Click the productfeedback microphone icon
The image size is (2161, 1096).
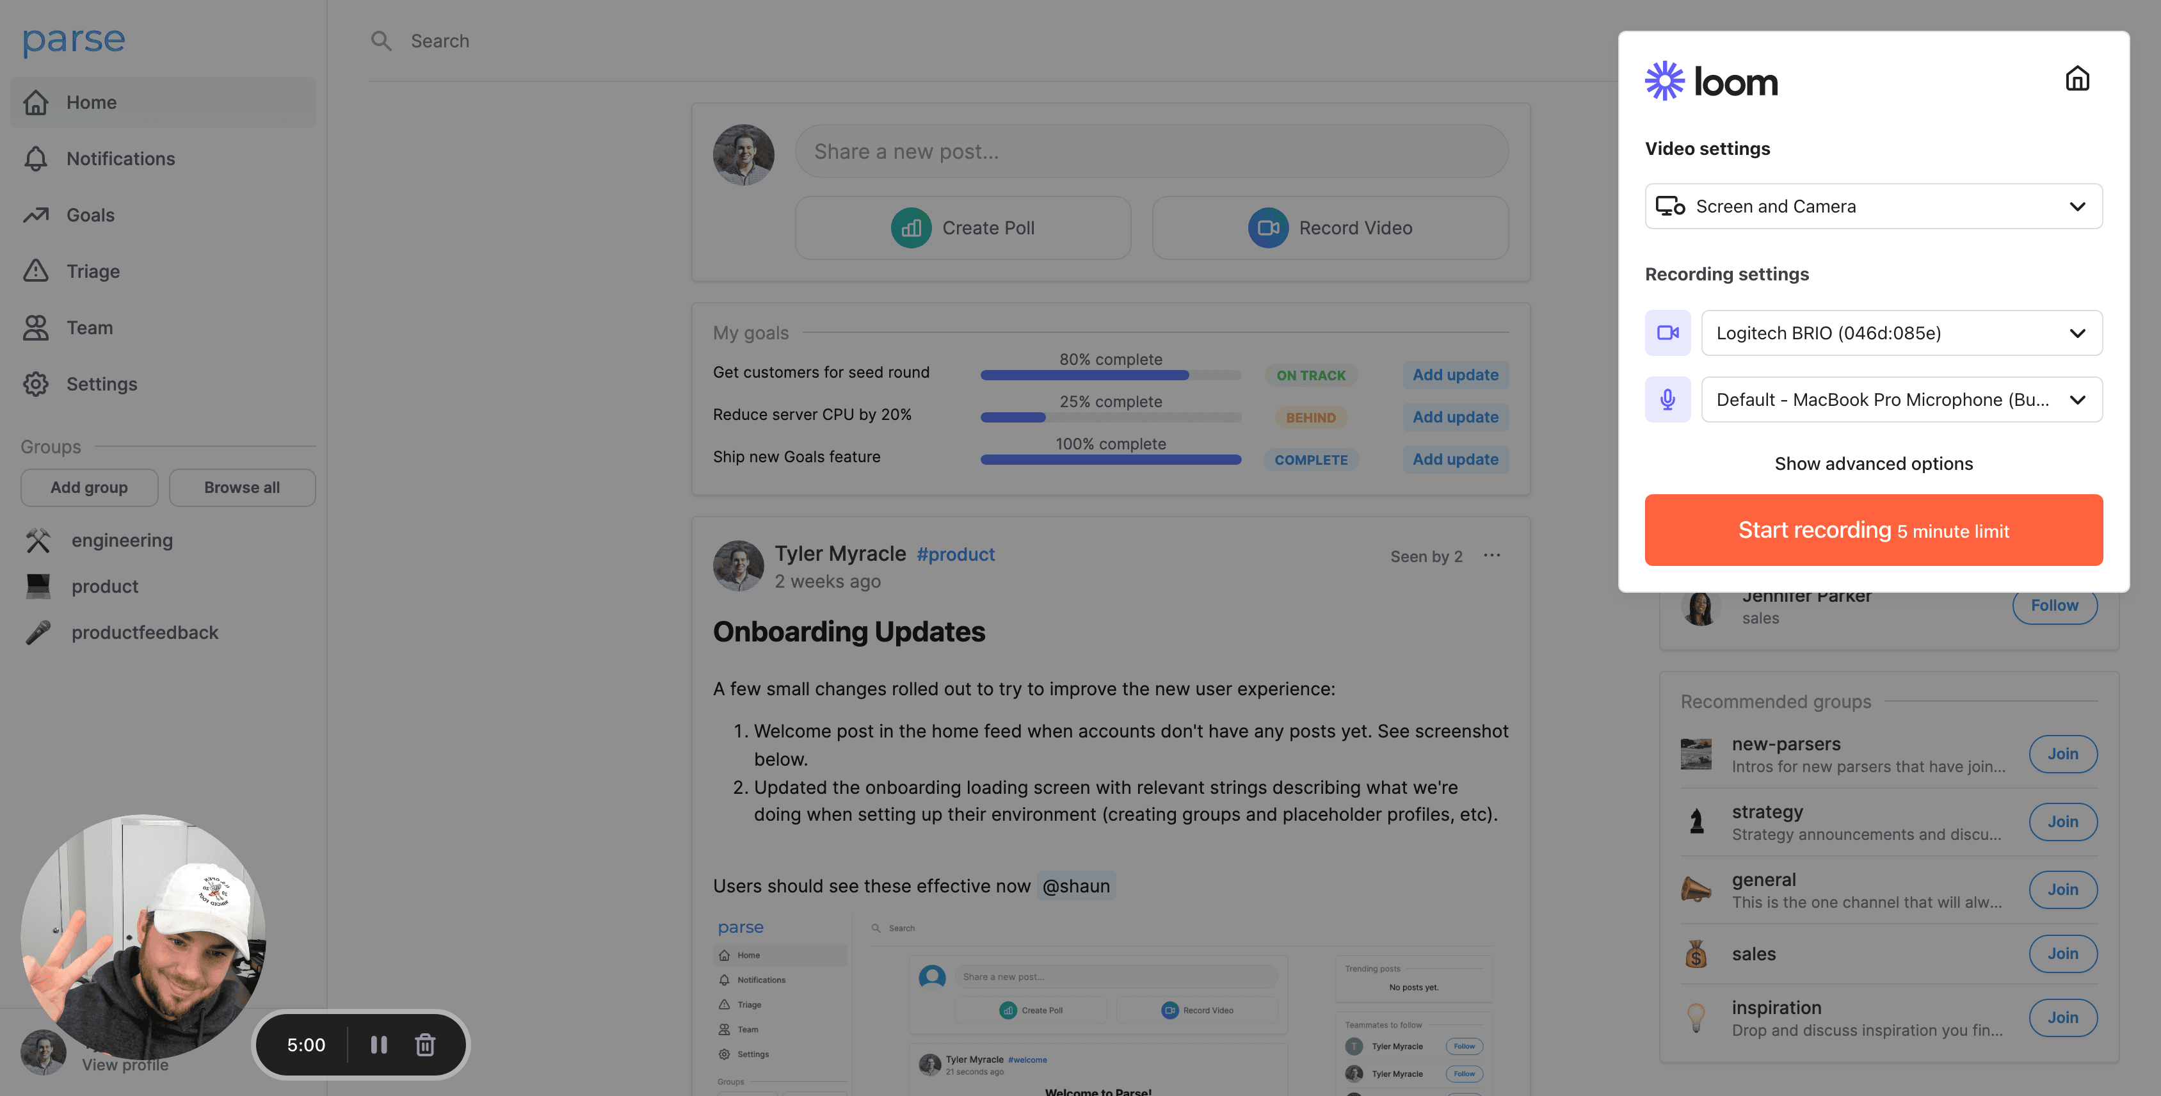(x=38, y=633)
